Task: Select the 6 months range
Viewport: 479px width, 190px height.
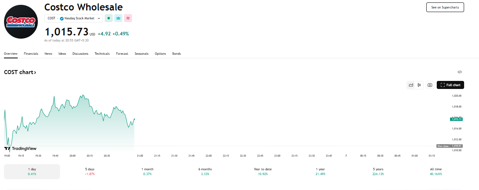Action: point(205,171)
